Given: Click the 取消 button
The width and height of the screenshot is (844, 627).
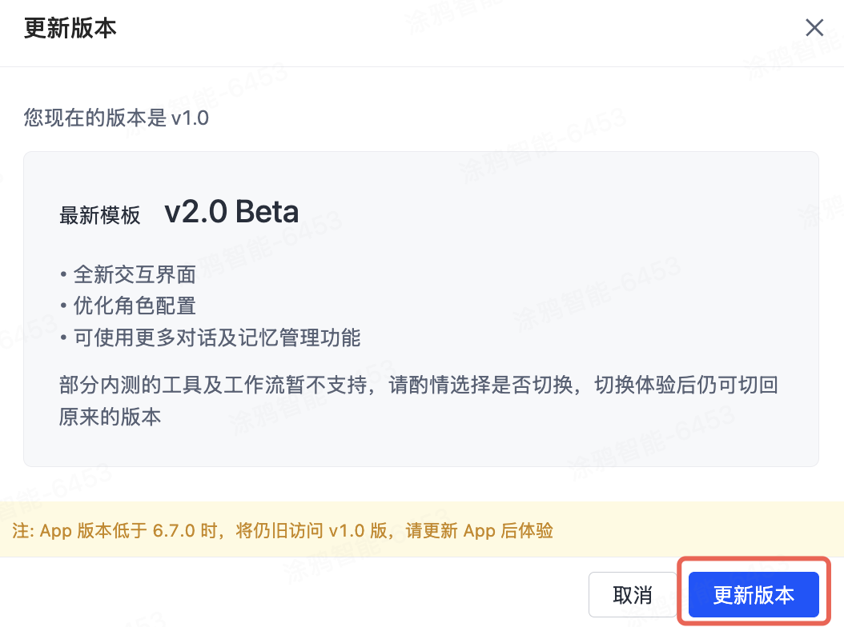Looking at the screenshot, I should [x=632, y=595].
